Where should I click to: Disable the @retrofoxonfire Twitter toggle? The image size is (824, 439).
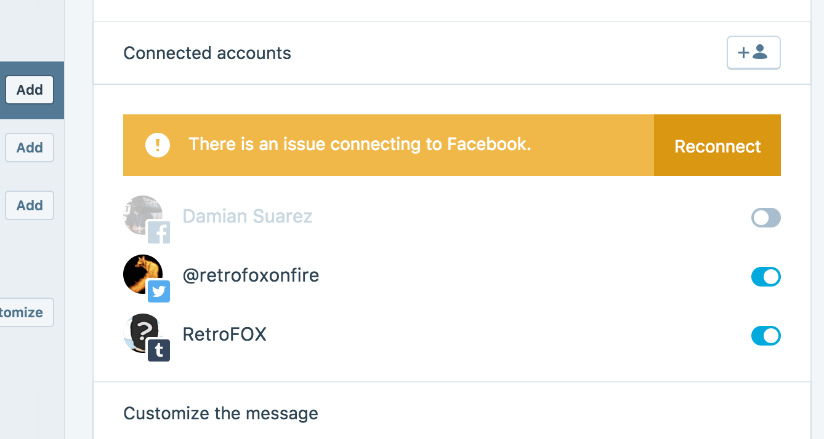tap(765, 277)
